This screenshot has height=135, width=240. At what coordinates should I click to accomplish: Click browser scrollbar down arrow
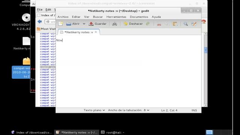pyautogui.click(x=205, y=105)
